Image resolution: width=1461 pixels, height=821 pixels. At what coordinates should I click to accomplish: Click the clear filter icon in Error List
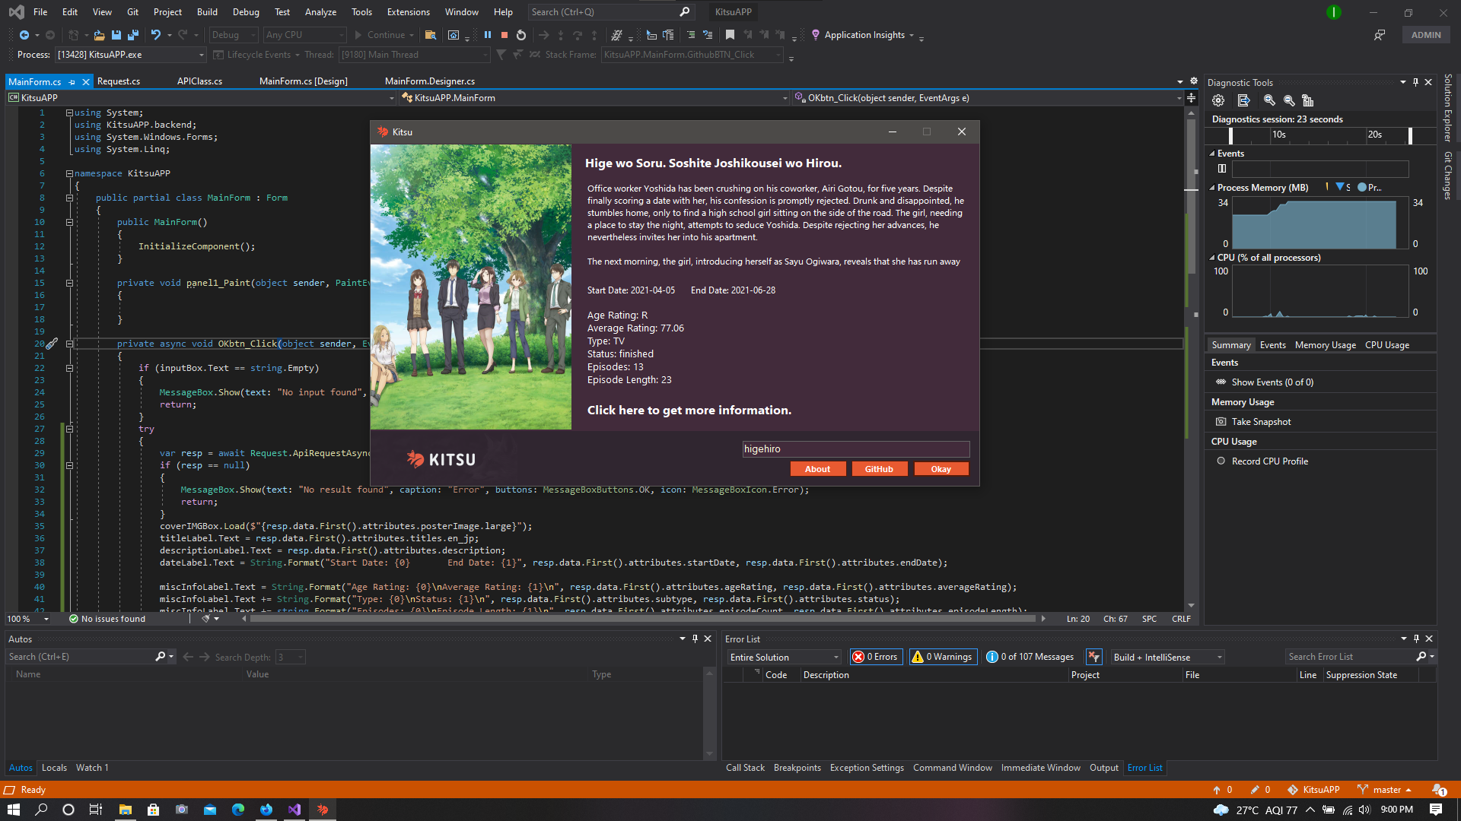(x=1094, y=657)
